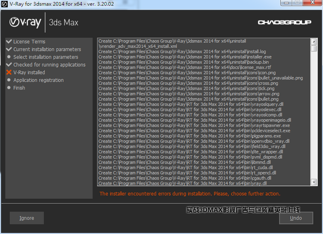
Task: Click bullet beside Application registration
Action: pyautogui.click(x=9, y=80)
